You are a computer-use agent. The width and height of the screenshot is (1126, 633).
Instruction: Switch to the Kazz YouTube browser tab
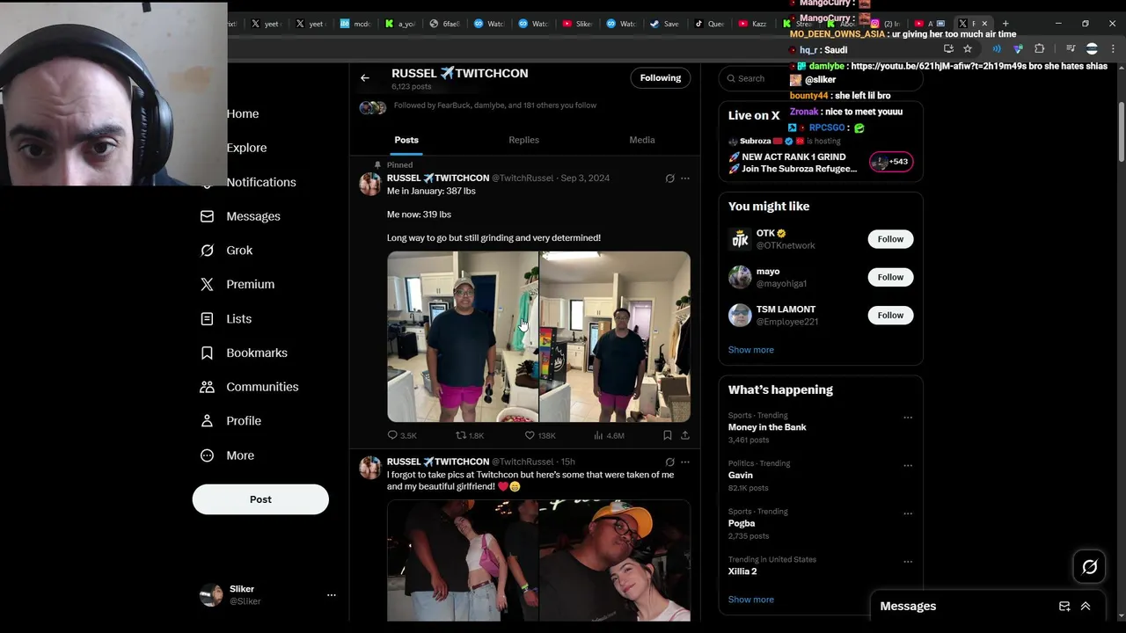[x=753, y=24]
